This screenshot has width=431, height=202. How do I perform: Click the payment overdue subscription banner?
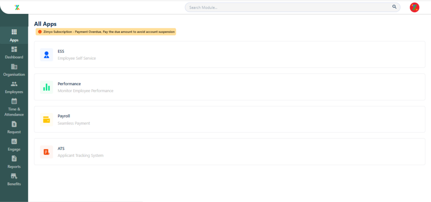coord(106,32)
